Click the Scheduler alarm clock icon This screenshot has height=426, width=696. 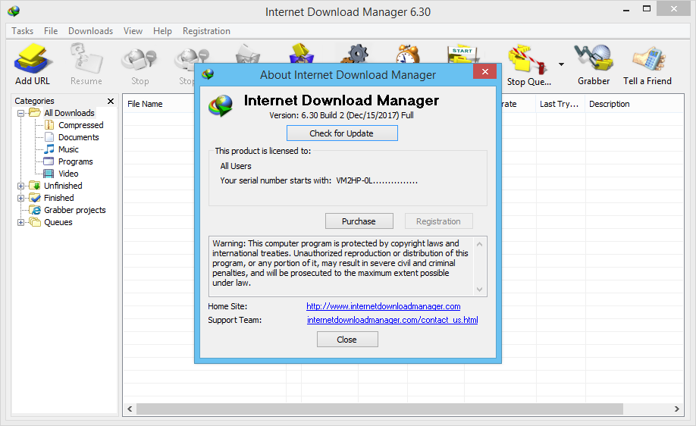point(408,53)
